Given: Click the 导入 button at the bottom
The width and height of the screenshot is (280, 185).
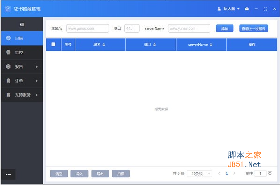Looking at the screenshot, I should pyautogui.click(x=79, y=174).
